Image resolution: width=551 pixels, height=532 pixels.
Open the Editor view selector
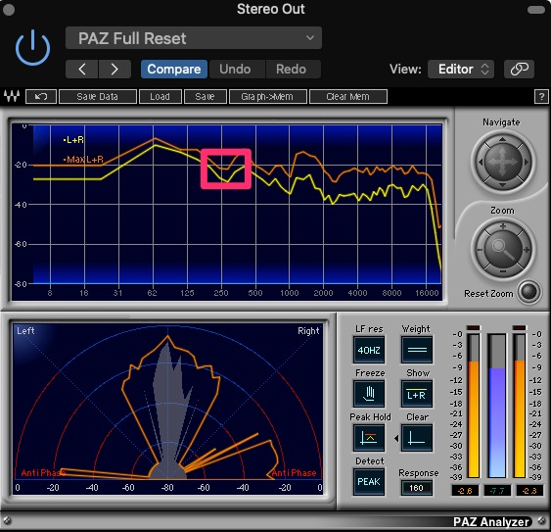tap(461, 69)
